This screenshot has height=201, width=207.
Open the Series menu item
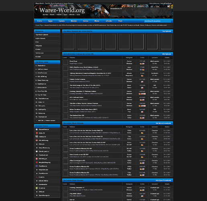click(85, 21)
